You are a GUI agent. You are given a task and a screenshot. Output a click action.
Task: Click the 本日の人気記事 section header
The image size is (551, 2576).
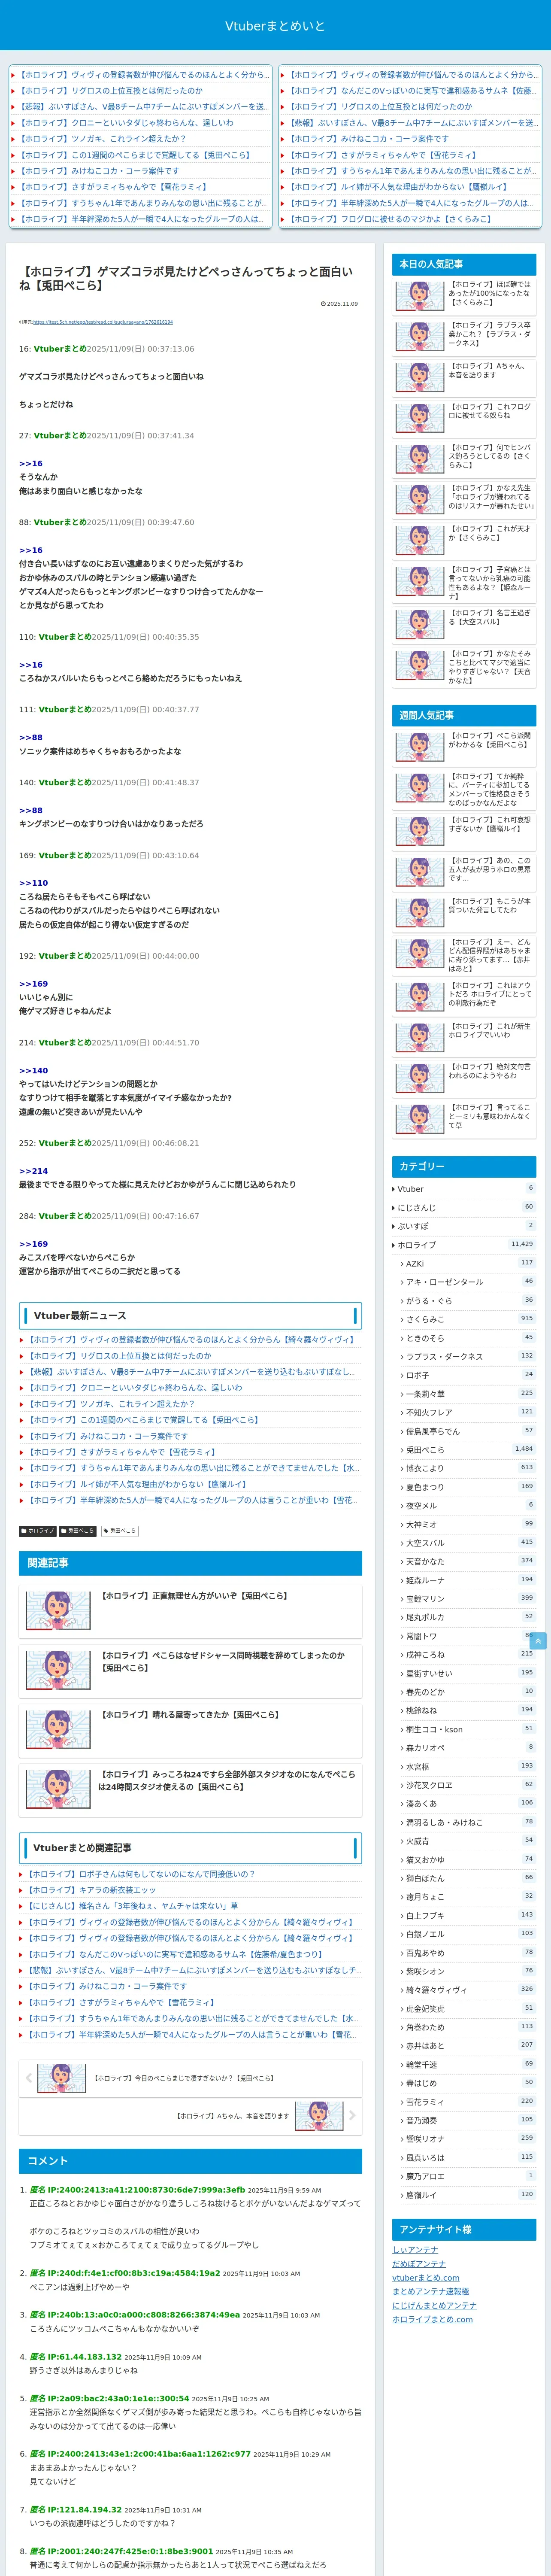(x=464, y=264)
